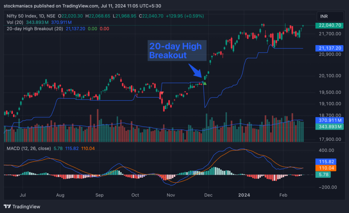Screen dimensions: 349x213
Task: Click the 5.78 histogram axis label
Action: (323, 175)
